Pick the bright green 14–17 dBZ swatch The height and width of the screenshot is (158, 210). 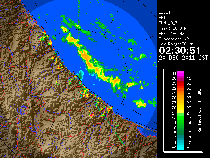tap(180, 118)
